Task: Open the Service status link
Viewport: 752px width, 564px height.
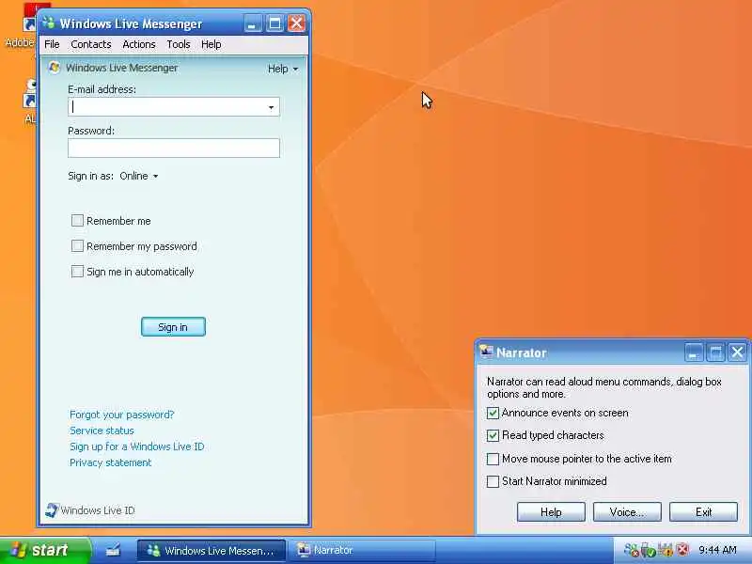Action: pyautogui.click(x=102, y=431)
